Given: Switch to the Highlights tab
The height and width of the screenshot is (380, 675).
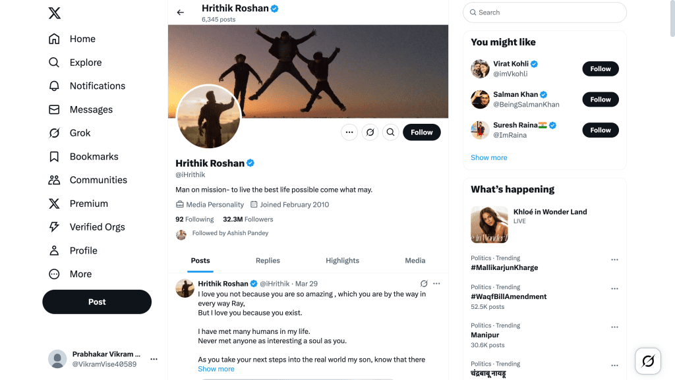Looking at the screenshot, I should [x=342, y=261].
